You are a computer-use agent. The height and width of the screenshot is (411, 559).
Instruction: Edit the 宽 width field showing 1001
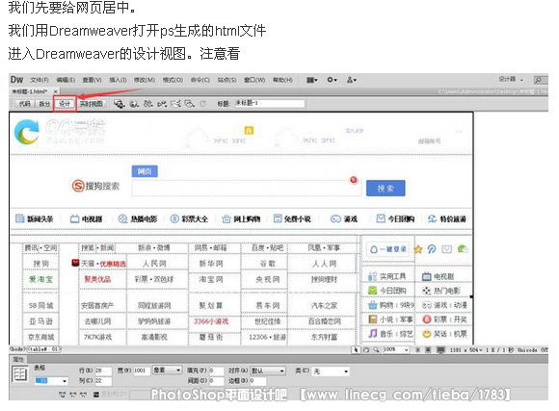[142, 371]
